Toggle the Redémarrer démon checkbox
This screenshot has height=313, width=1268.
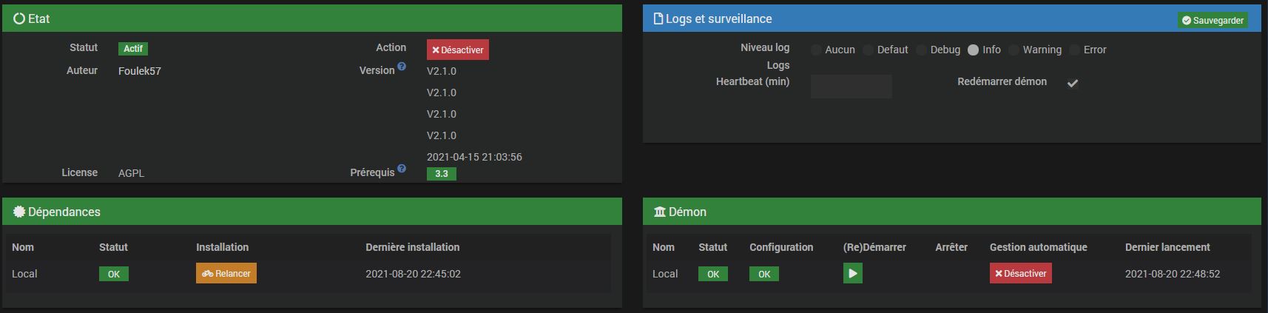point(1072,83)
